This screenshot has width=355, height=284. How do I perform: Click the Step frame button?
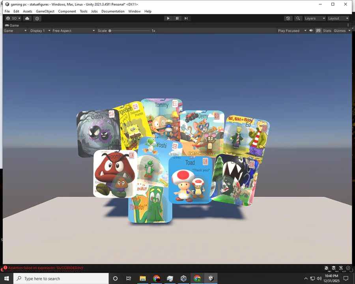186,19
